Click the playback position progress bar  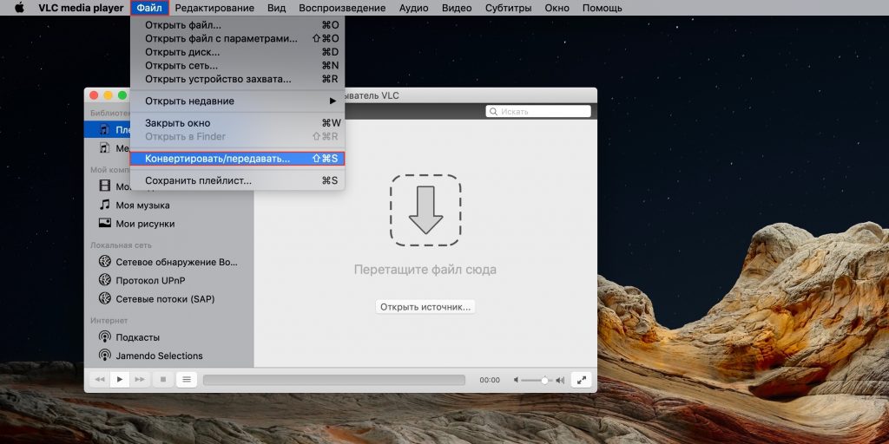click(334, 380)
